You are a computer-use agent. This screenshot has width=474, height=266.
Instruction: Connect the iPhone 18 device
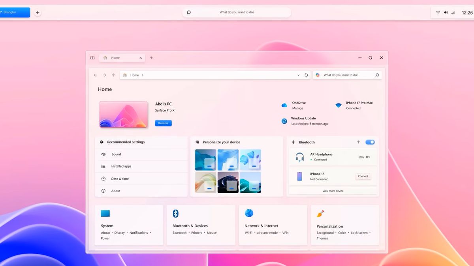pyautogui.click(x=363, y=176)
